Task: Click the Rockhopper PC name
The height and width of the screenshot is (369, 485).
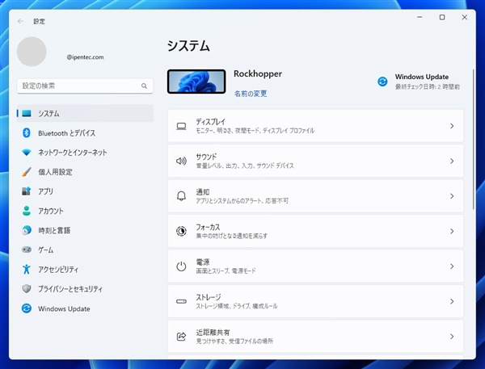Action: [258, 73]
